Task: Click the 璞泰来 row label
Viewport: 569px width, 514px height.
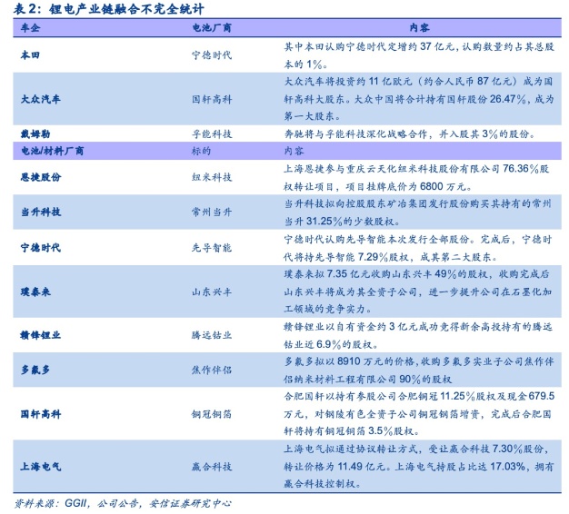Action: point(35,292)
